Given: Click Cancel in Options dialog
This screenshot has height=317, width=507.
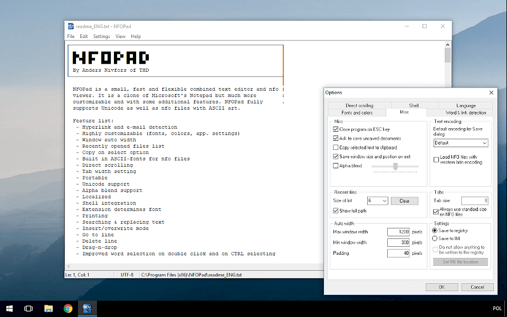Looking at the screenshot, I should point(477,287).
